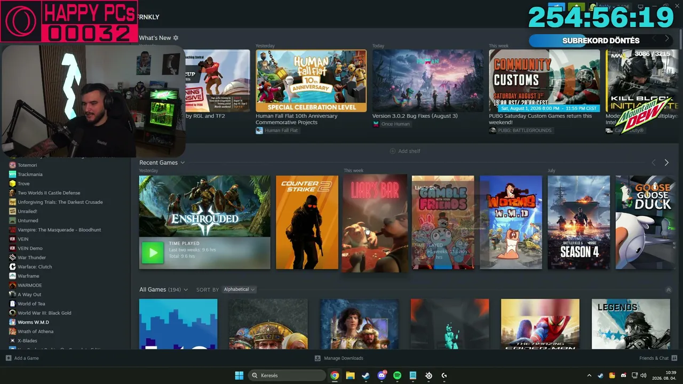
Task: Click Add a Game
Action: tap(22, 358)
